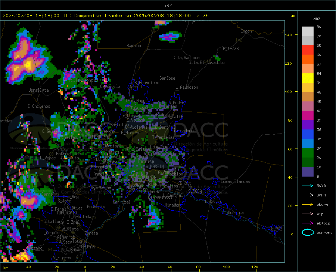Click the Clla.El_Cavadito map label
Screen dimensions: 336x272
[x=206, y=62]
